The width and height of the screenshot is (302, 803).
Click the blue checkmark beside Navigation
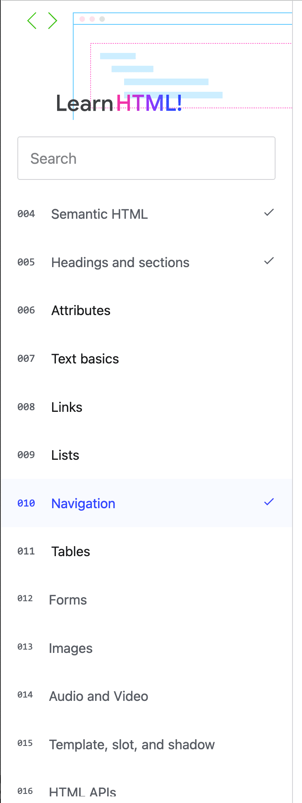[268, 502]
